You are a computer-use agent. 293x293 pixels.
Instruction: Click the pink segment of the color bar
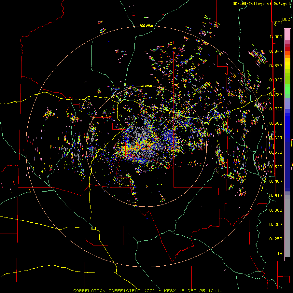point(287,35)
